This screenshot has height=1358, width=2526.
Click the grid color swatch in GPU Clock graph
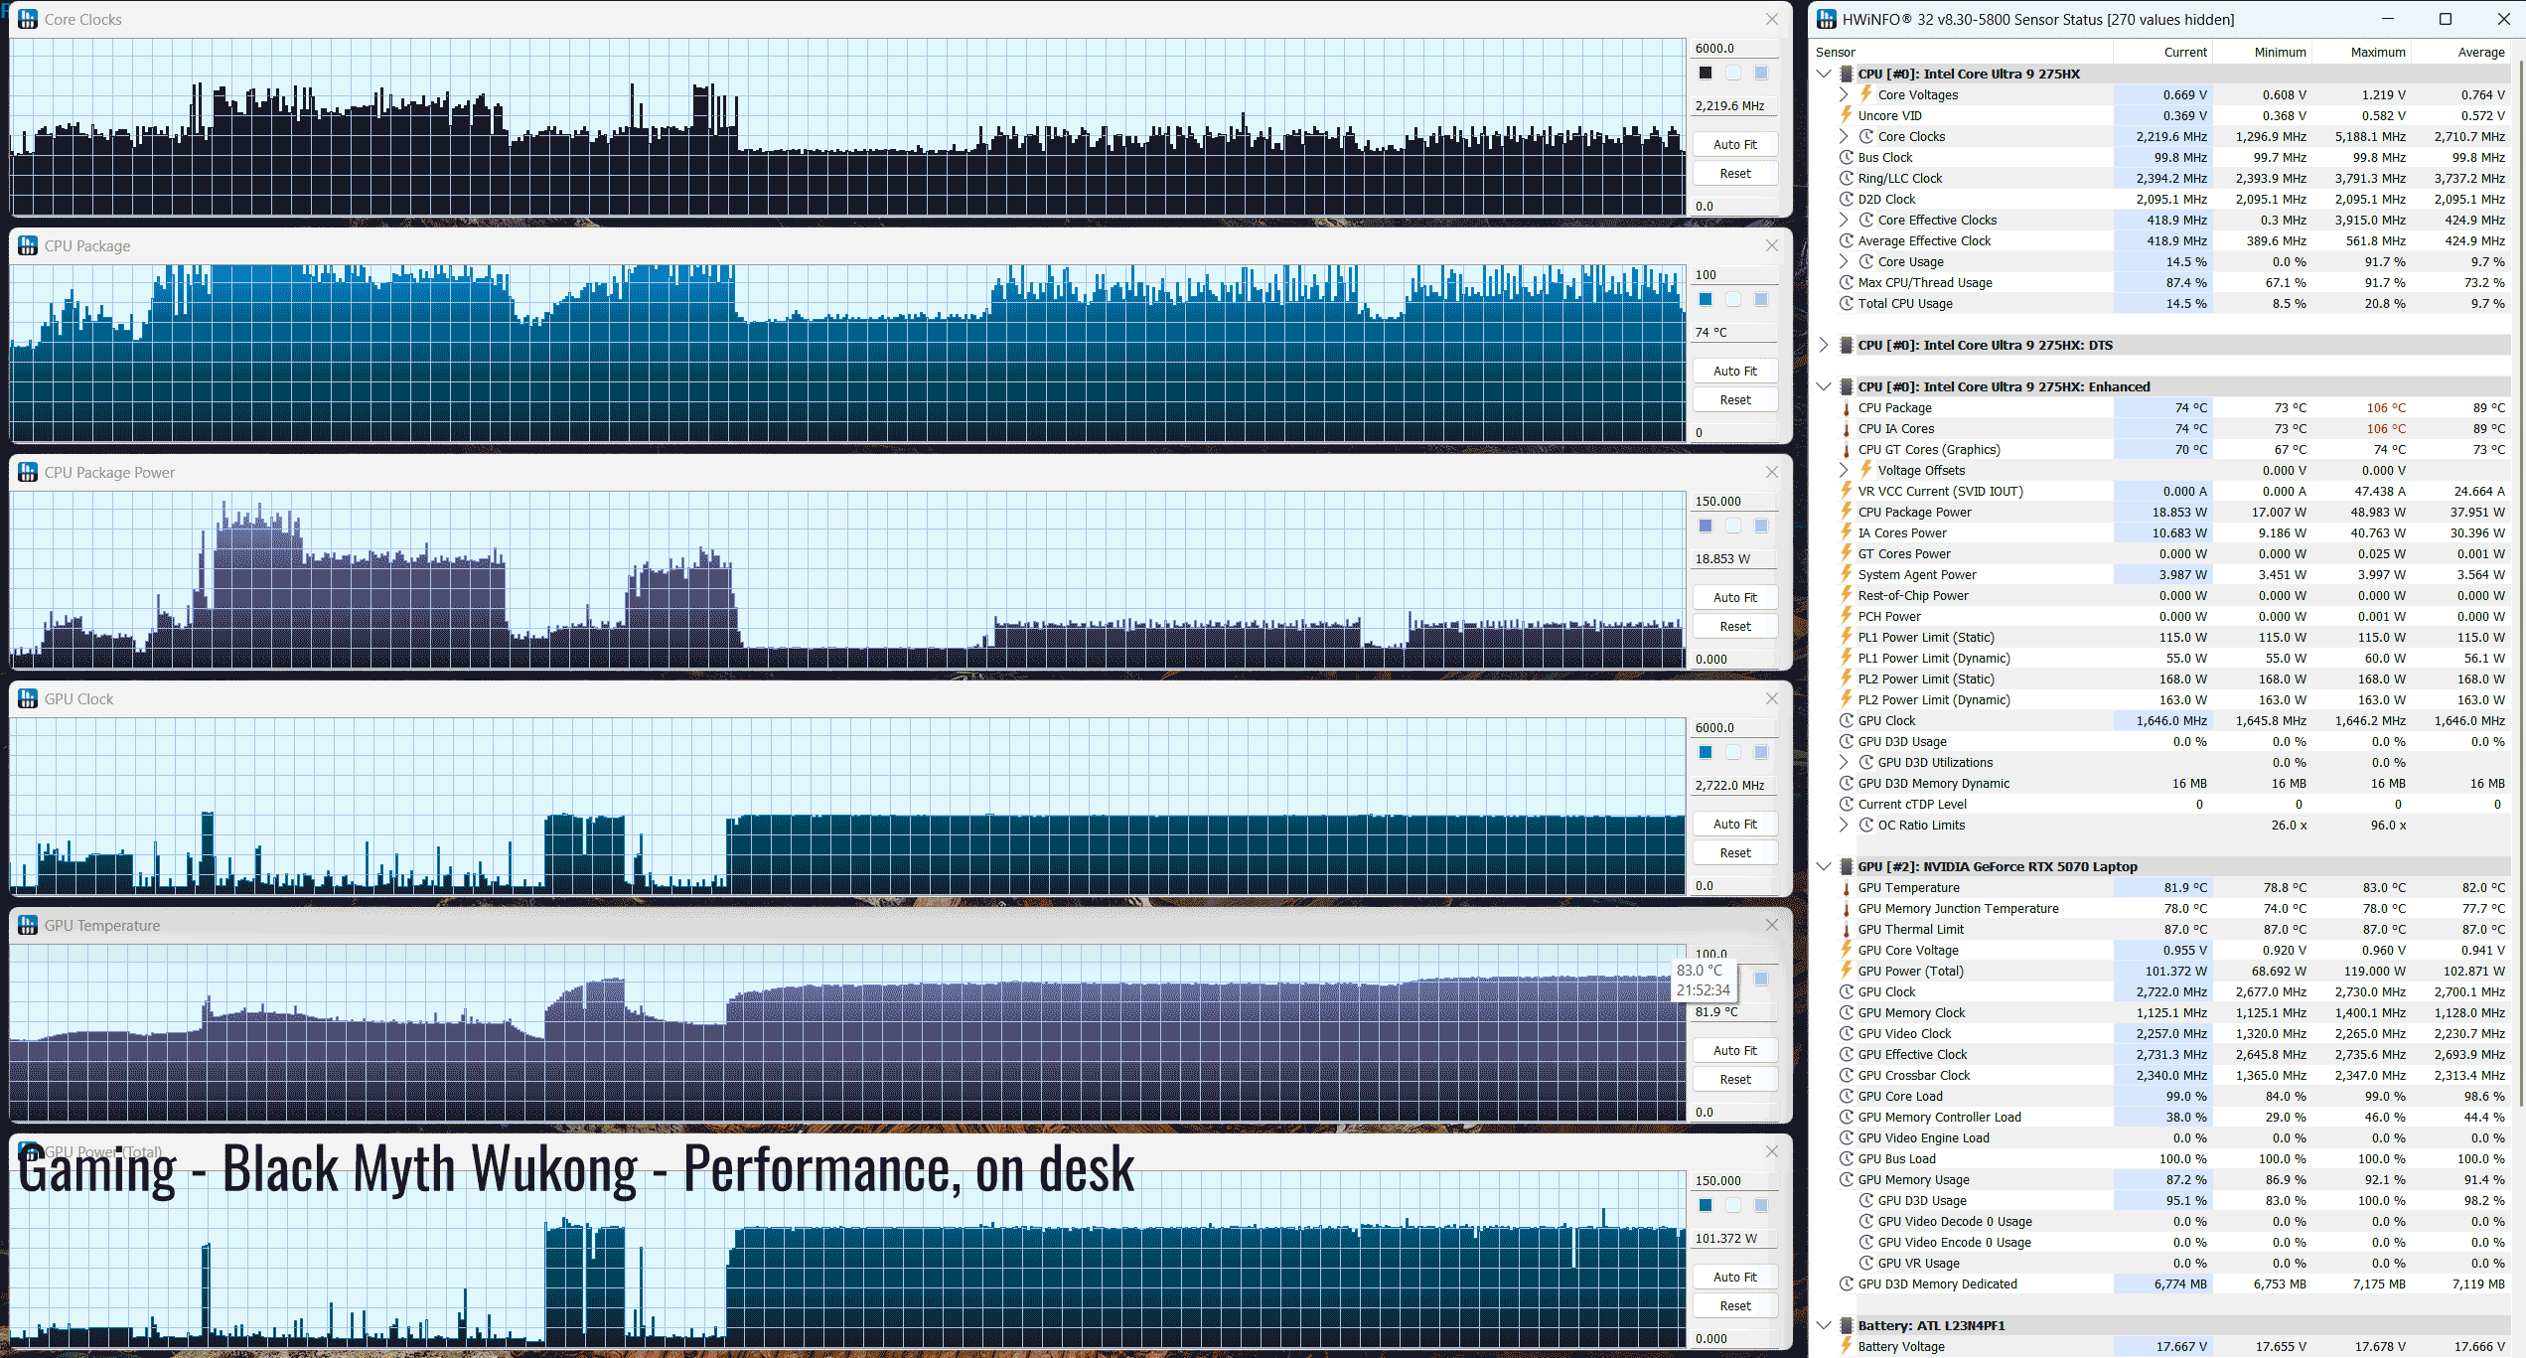tap(1761, 752)
